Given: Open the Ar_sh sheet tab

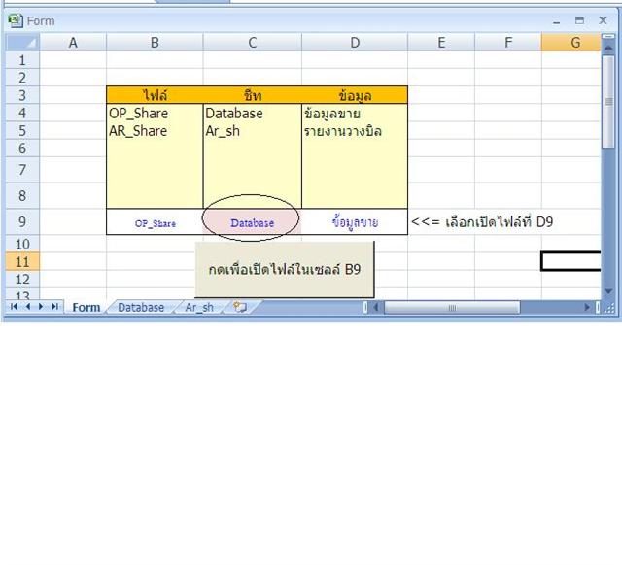Looking at the screenshot, I should [199, 307].
